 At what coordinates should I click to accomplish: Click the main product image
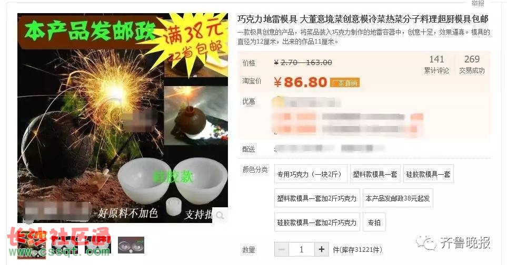tap(123, 118)
